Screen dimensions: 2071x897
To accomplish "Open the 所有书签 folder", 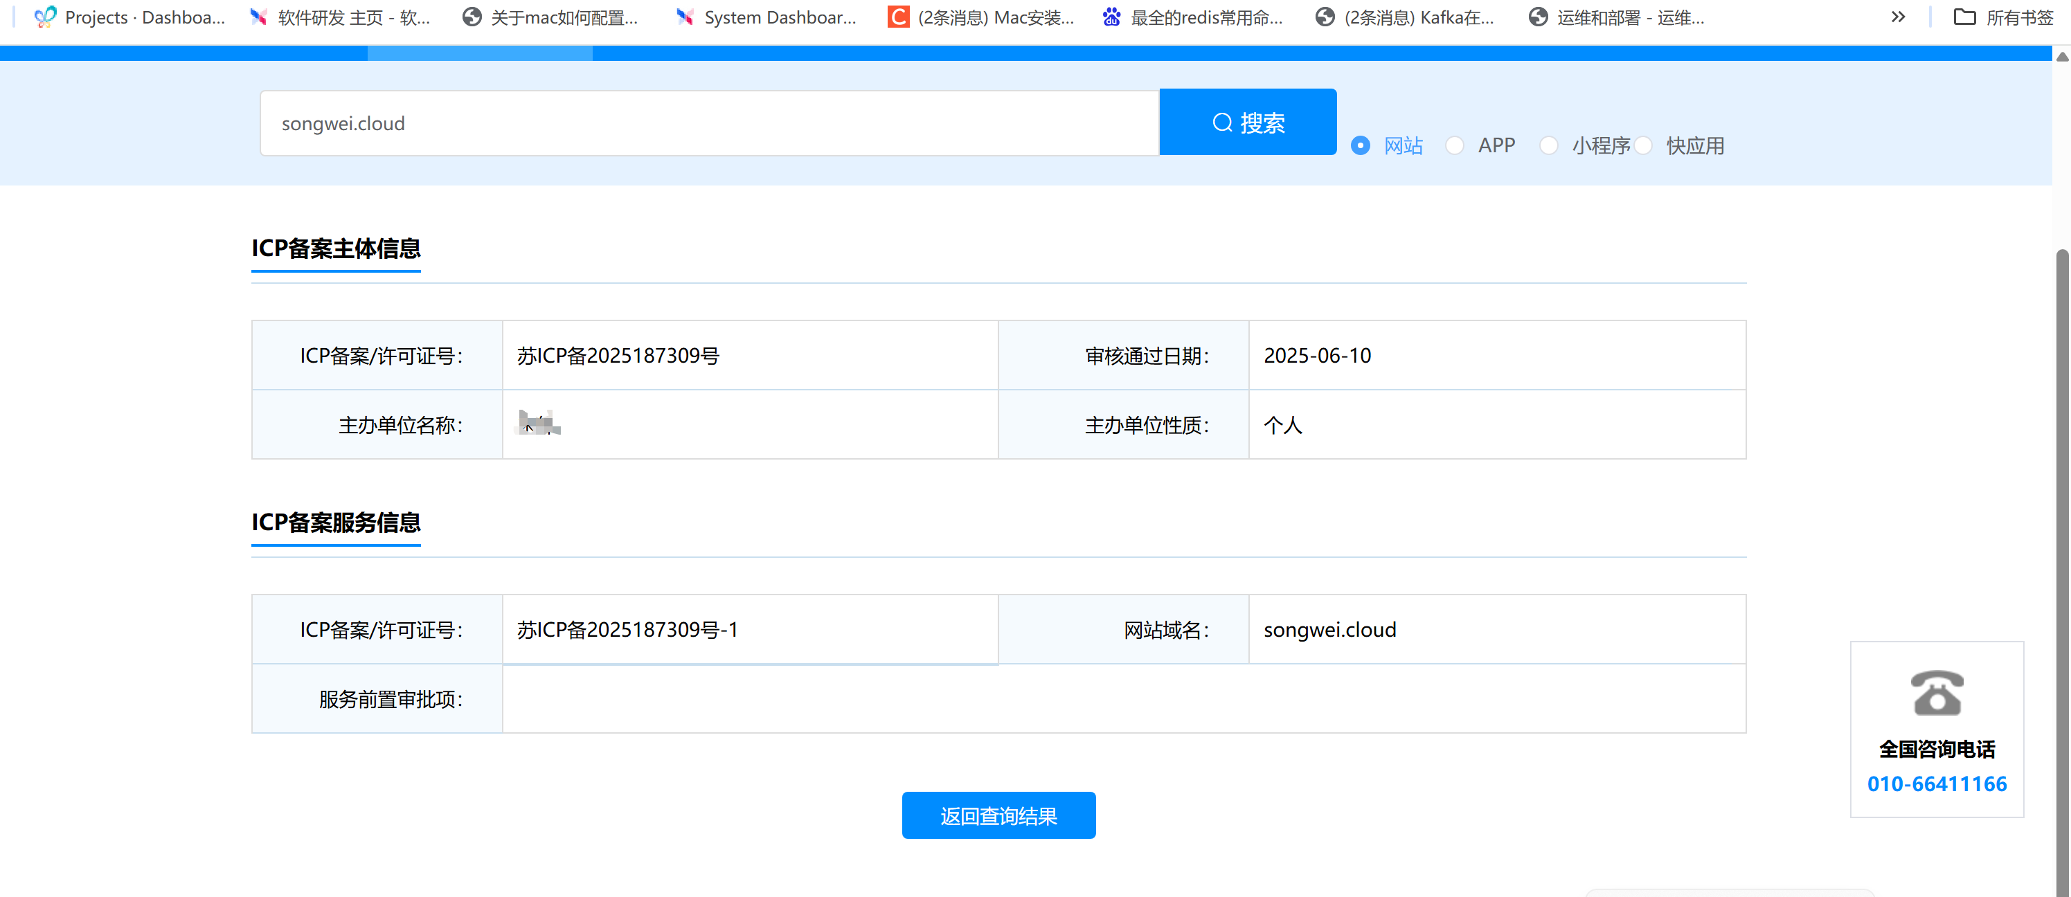I will click(2002, 17).
